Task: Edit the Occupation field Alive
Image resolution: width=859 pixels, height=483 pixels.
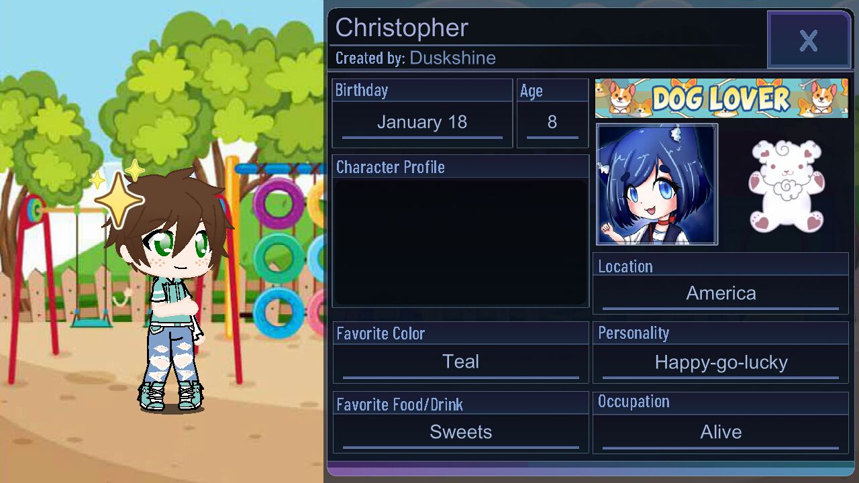Action: pyautogui.click(x=721, y=432)
